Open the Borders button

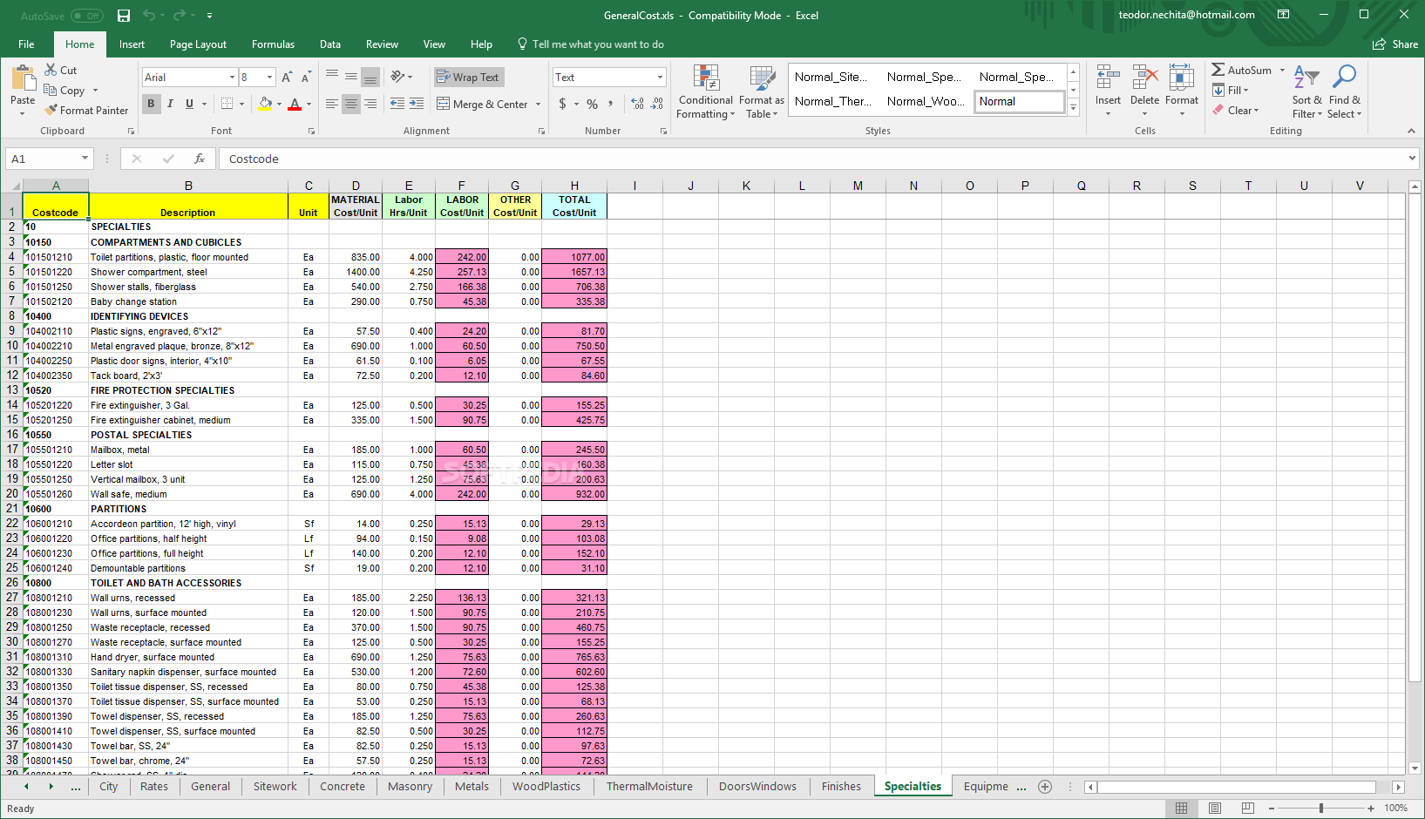pyautogui.click(x=227, y=104)
